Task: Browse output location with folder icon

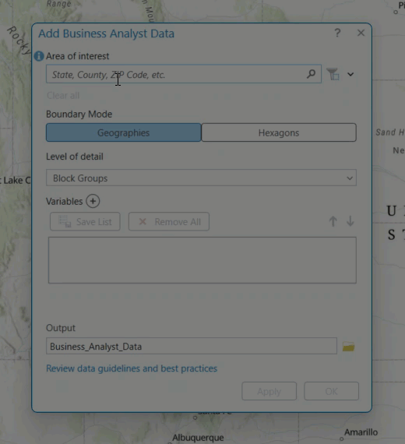Action: 348,347
